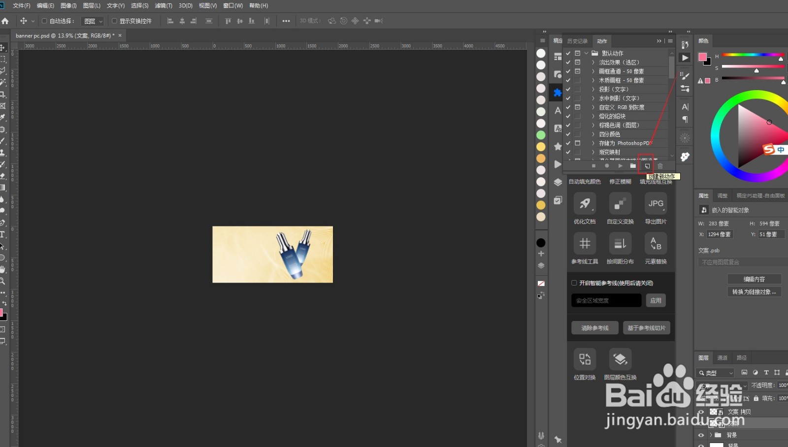788x447 pixels.
Task: Click the 编辑内容 button
Action: [754, 279]
